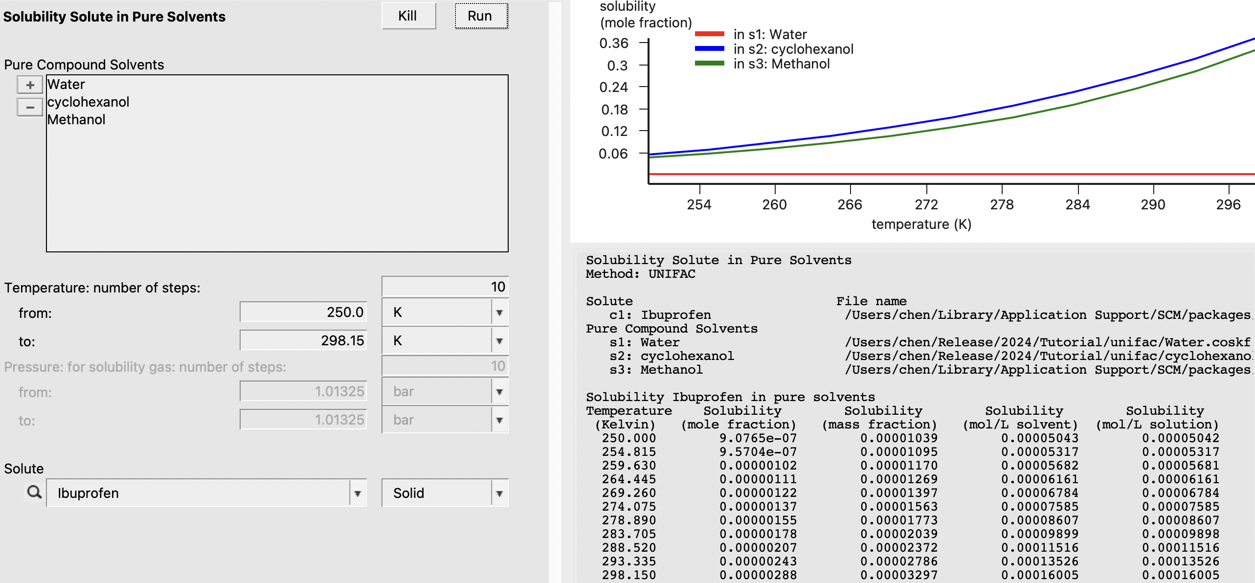
Task: Click the magnifier search icon beside Solute
Action: click(34, 492)
